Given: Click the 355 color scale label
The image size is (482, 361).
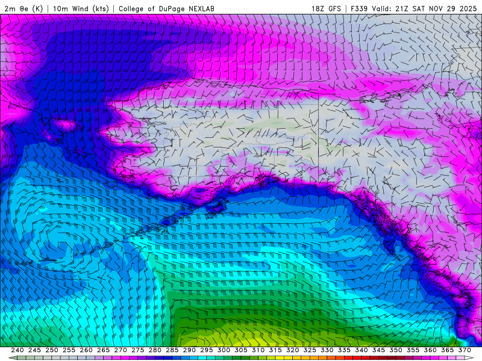Looking at the screenshot, I should tap(413, 350).
